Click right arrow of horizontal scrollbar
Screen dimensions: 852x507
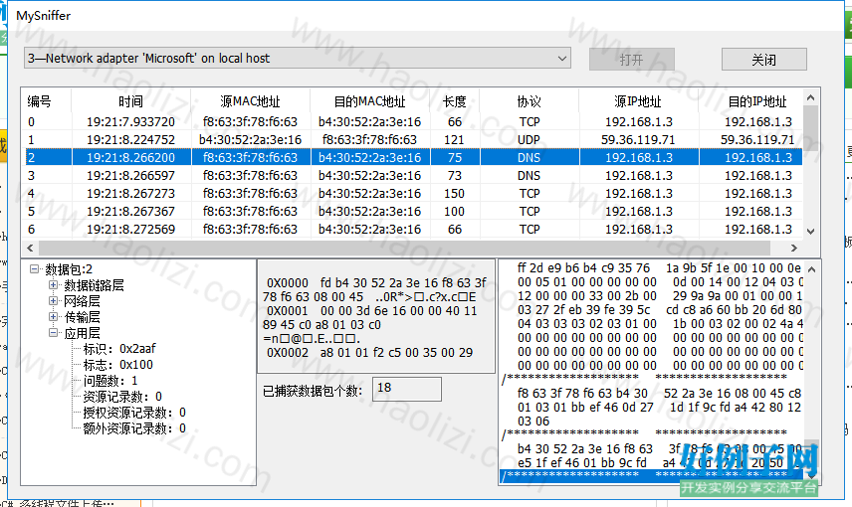[794, 248]
